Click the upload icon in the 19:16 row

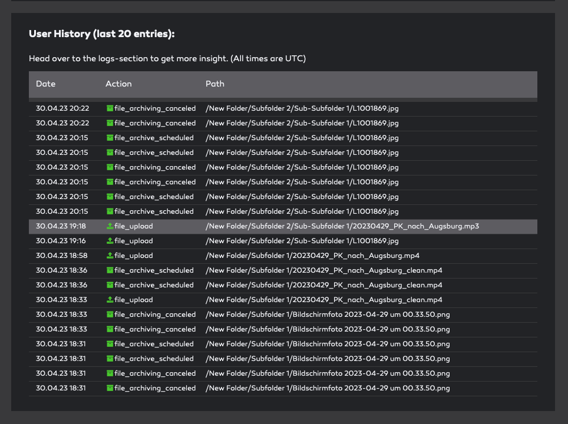(110, 241)
